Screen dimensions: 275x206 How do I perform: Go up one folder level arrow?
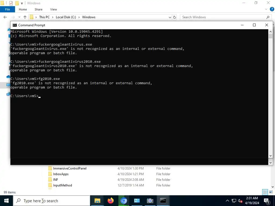25,17
